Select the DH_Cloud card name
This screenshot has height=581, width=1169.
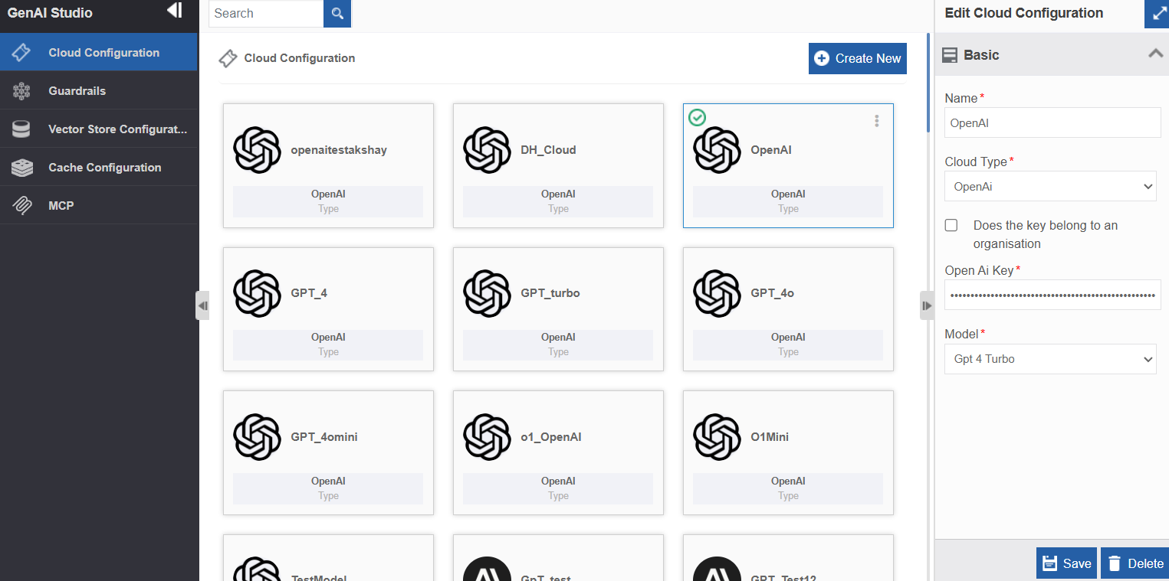tap(548, 150)
